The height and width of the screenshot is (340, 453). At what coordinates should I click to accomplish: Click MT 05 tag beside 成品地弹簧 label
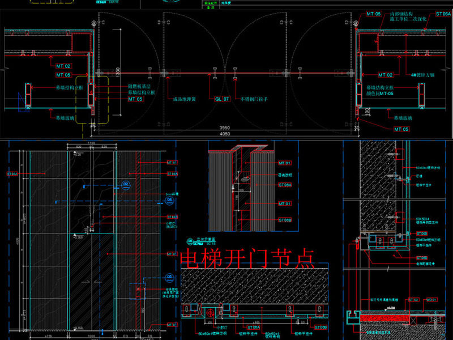(x=135, y=99)
